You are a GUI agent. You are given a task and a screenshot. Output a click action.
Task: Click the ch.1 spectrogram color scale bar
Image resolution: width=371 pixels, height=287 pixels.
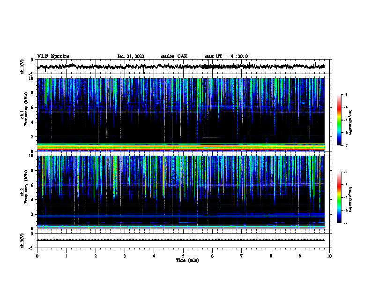339,120
